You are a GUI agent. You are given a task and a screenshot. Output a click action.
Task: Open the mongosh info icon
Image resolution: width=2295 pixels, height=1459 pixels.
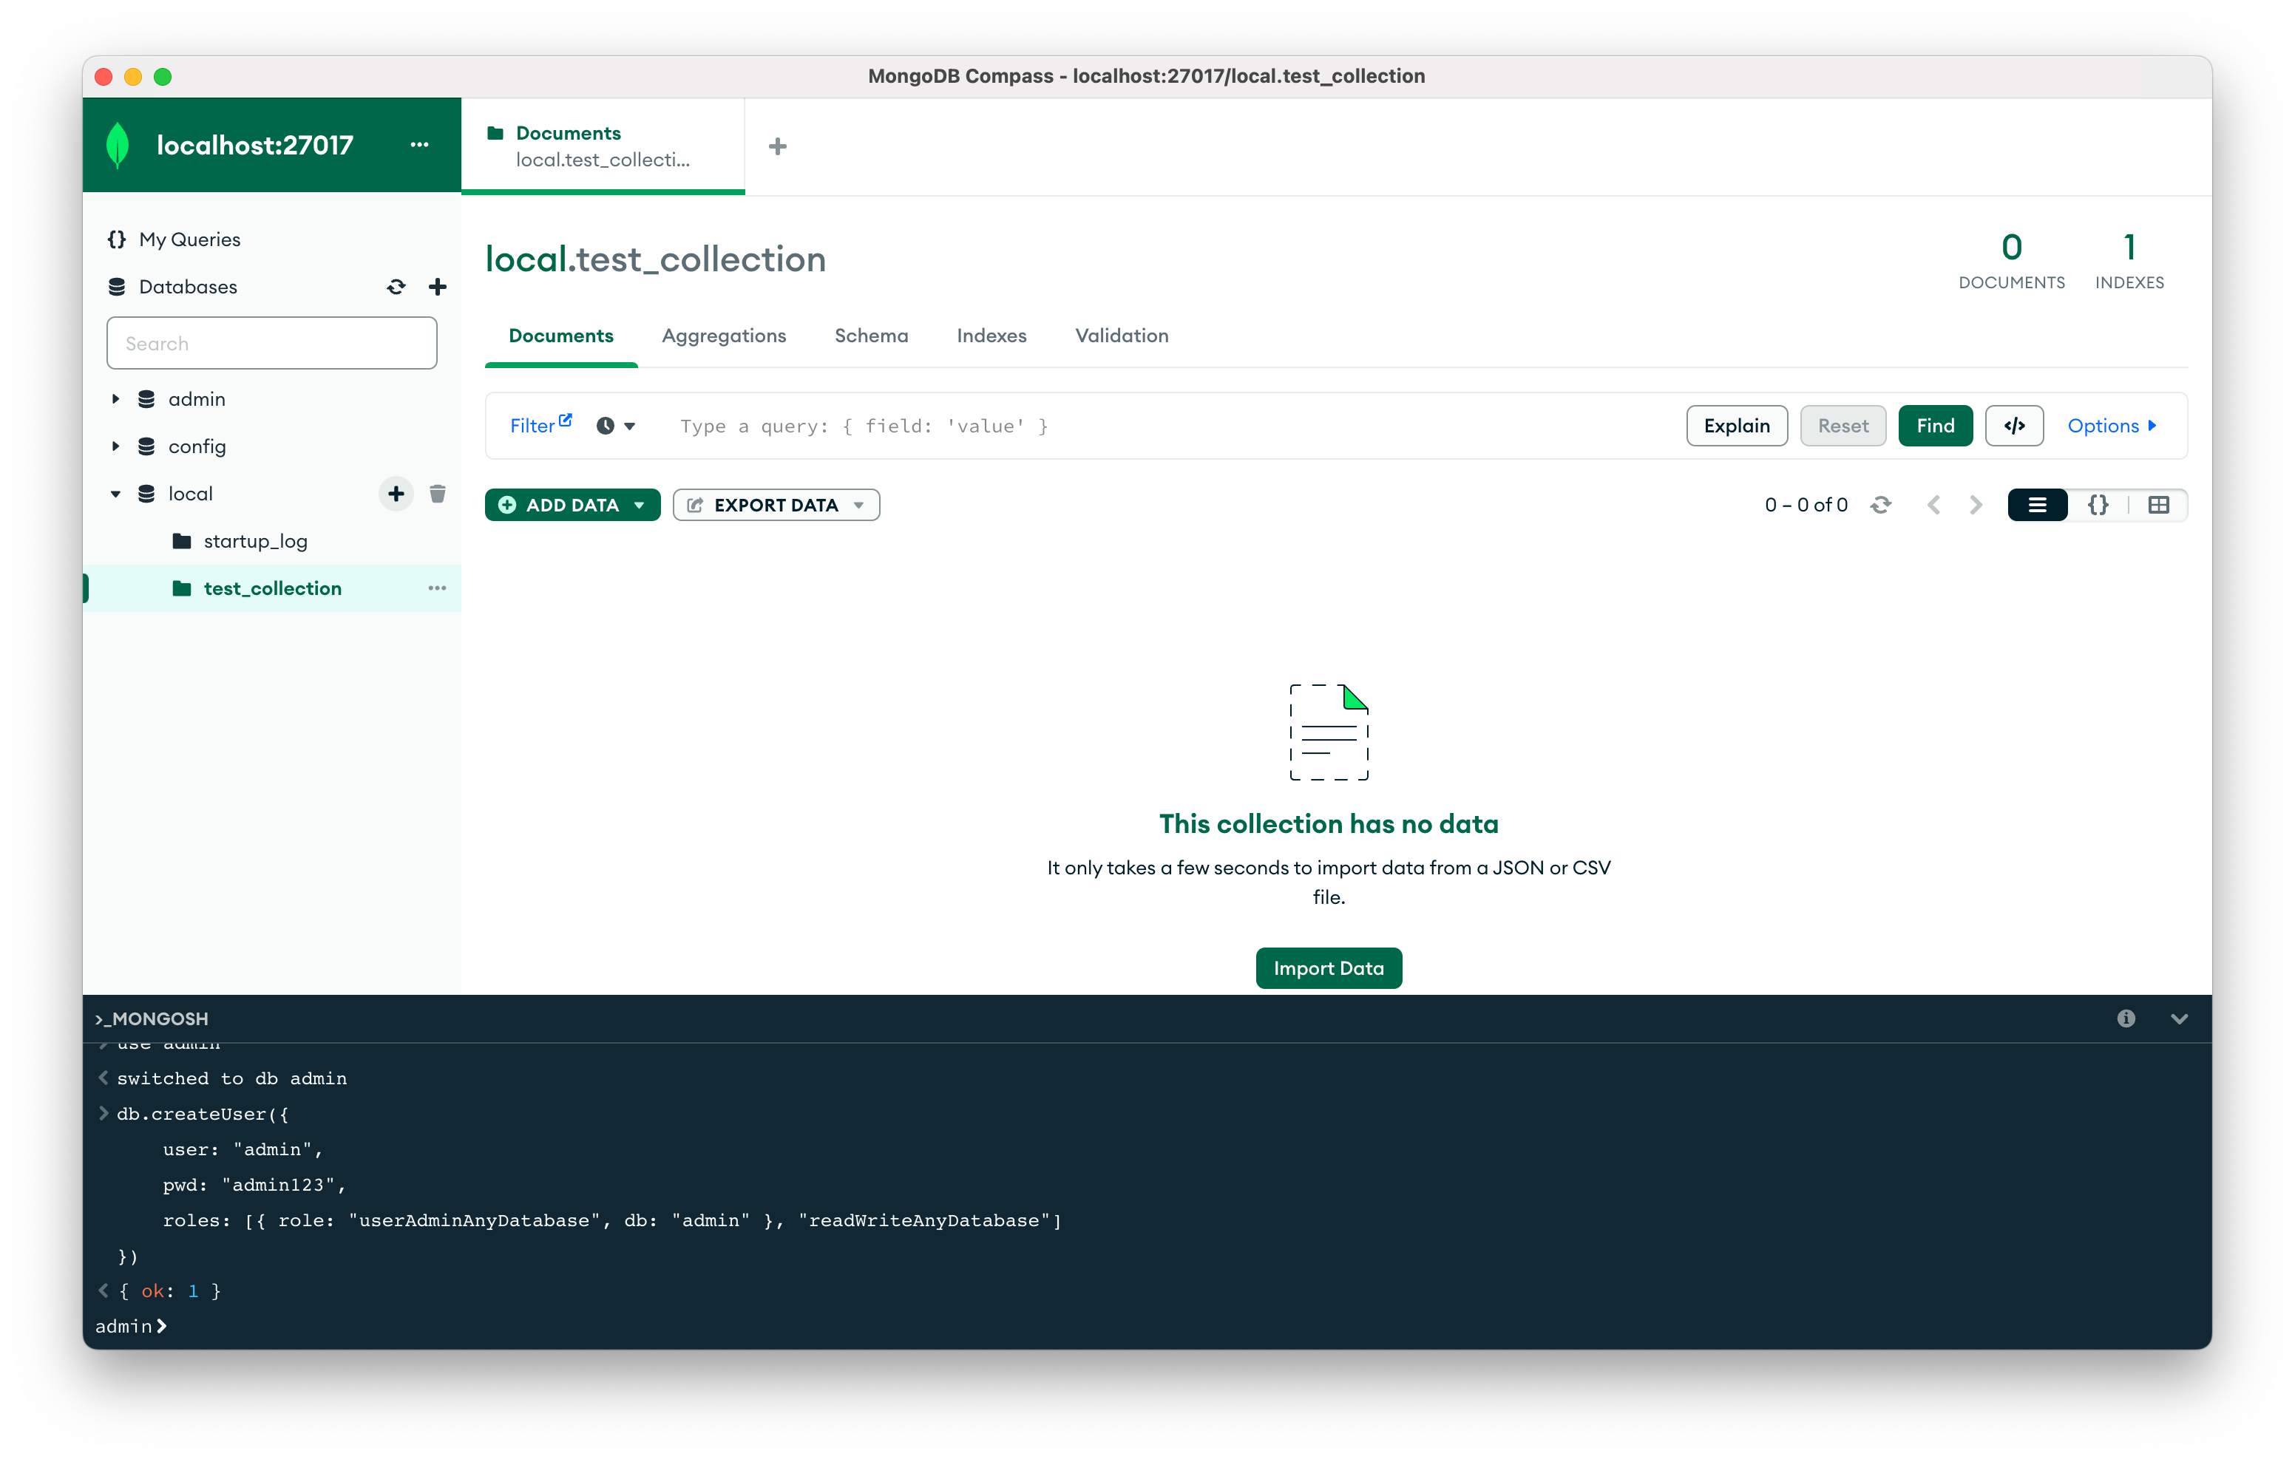2126,1018
